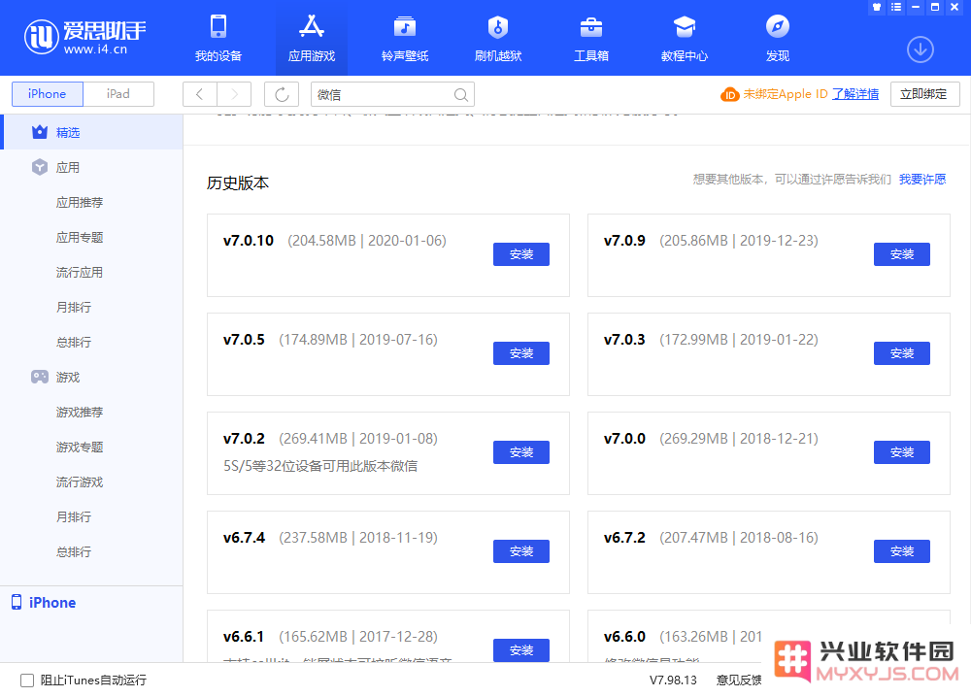Click the 了解详情 link
The width and height of the screenshot is (971, 697).
(x=855, y=94)
